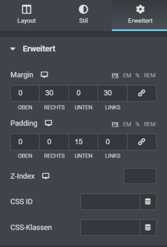Select the % unit for Margin
167x247 pixels.
(x=138, y=75)
